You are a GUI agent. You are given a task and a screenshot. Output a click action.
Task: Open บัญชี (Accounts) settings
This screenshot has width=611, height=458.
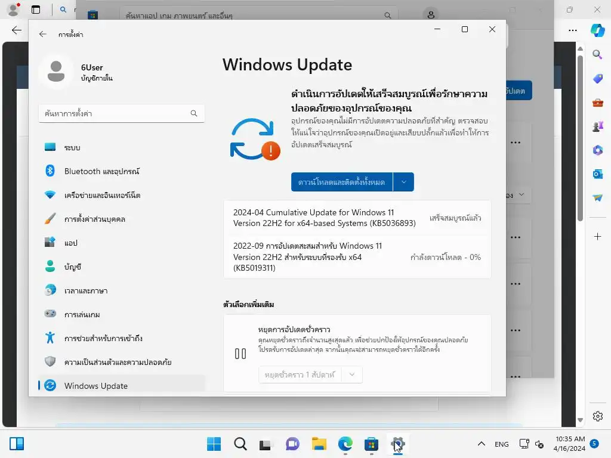[122, 267]
